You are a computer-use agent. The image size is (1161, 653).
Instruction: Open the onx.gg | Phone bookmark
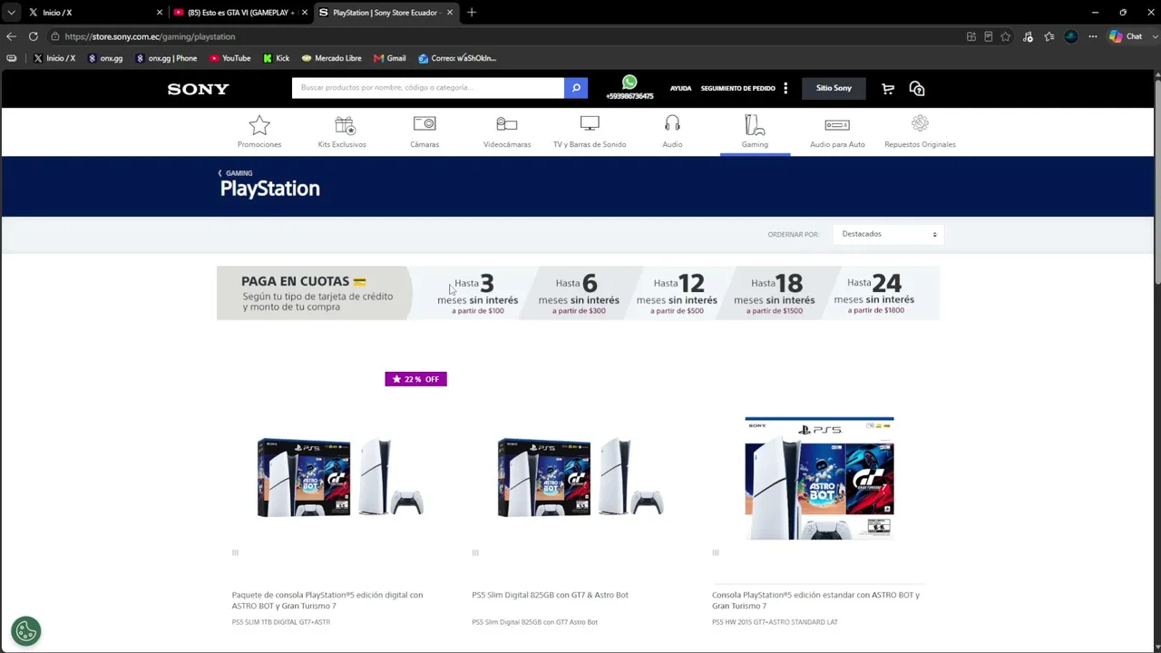tap(166, 58)
